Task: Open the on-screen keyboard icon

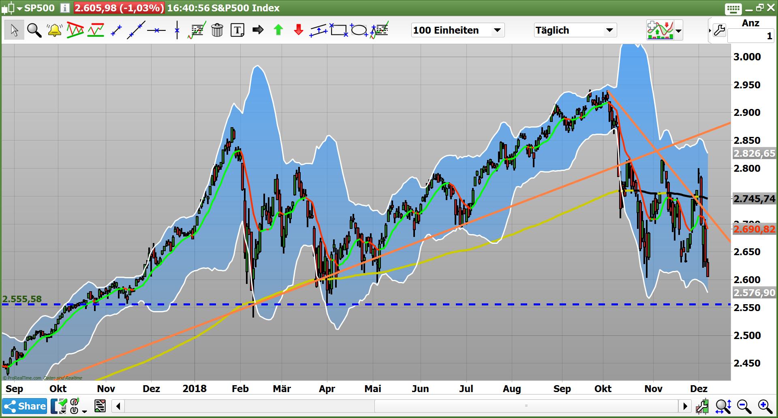Action: (733, 9)
